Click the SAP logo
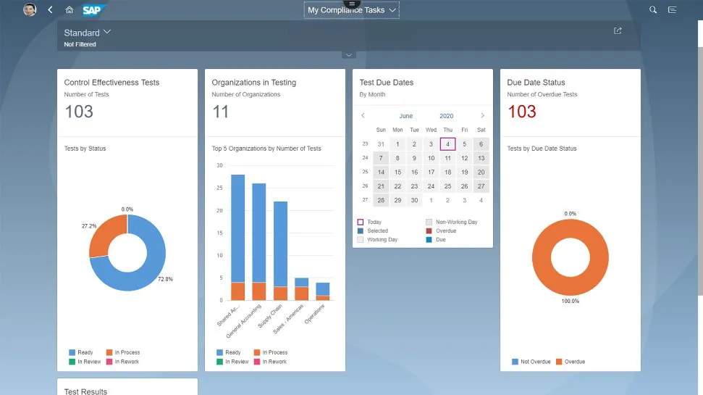The width and height of the screenshot is (703, 395). [x=93, y=10]
